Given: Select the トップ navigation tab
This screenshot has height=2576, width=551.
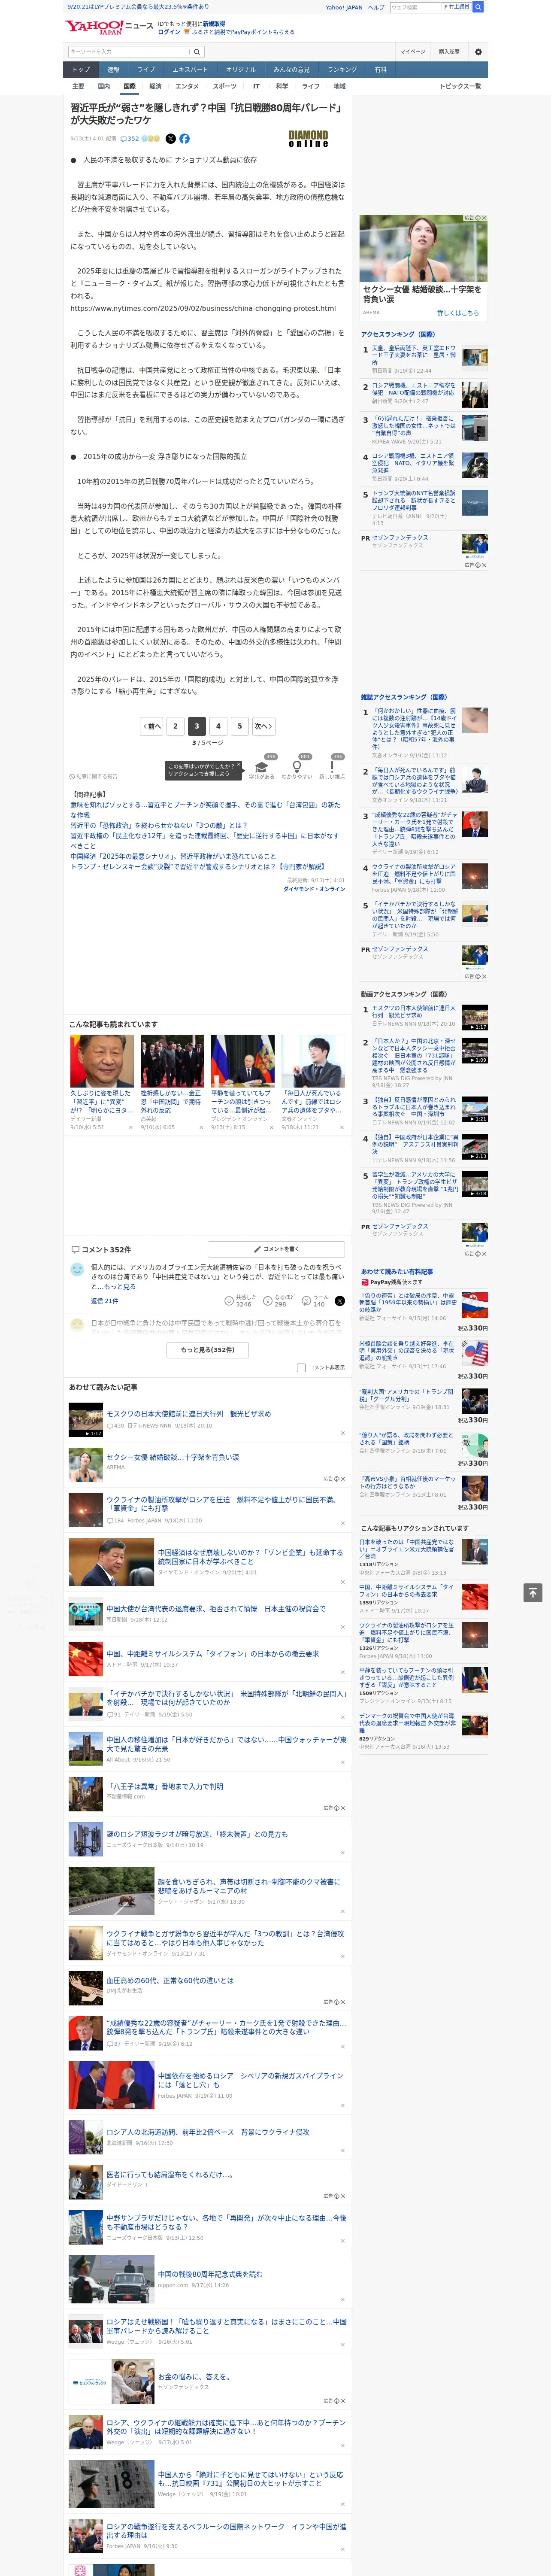Looking at the screenshot, I should tap(81, 70).
